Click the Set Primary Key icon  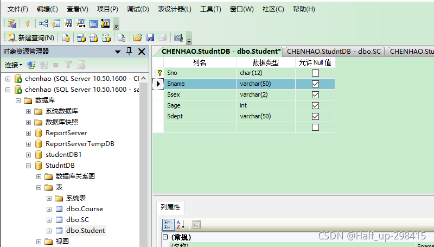click(28, 23)
